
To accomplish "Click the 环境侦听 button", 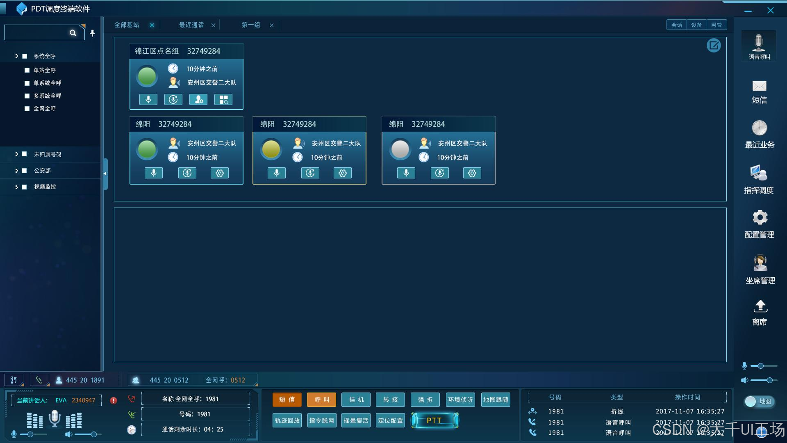I will tap(460, 400).
